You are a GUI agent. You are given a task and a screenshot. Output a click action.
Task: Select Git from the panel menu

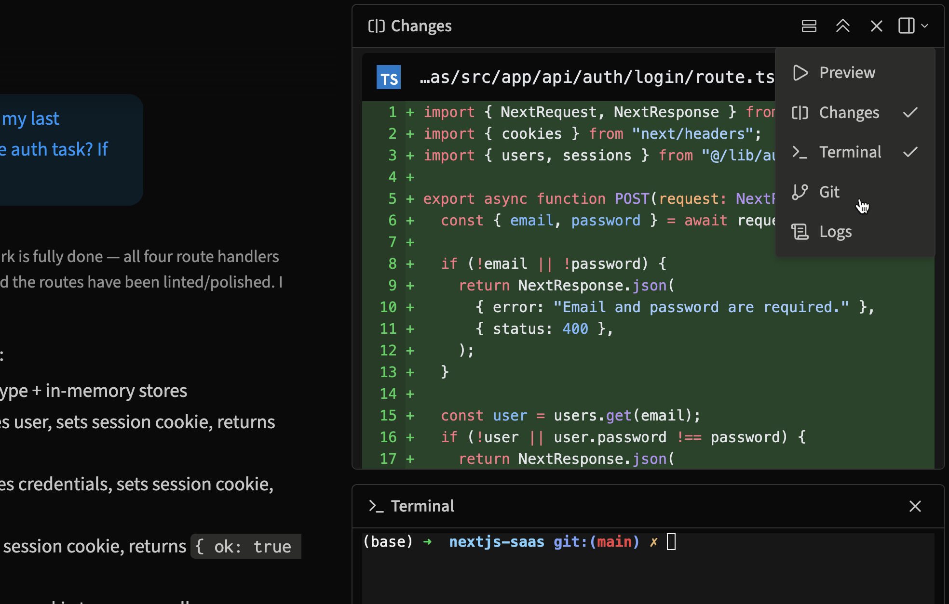(x=855, y=192)
